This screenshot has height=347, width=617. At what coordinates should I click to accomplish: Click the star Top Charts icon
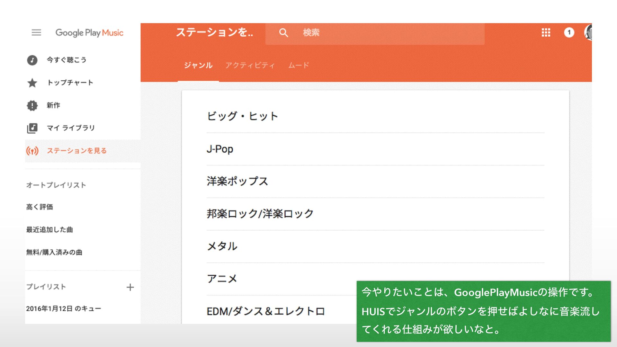click(32, 83)
